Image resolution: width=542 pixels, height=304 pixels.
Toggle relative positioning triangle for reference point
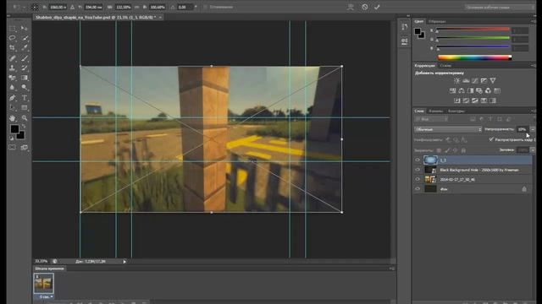pos(72,7)
